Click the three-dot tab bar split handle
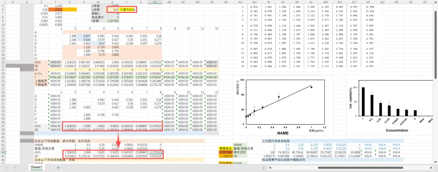 (264, 168)
